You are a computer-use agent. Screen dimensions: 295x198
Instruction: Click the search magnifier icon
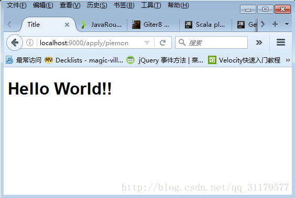click(x=182, y=43)
